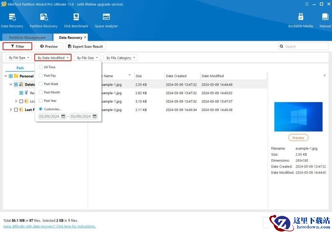
Task: Expand the top-level Lost Files node
Action: [x=10, y=110]
